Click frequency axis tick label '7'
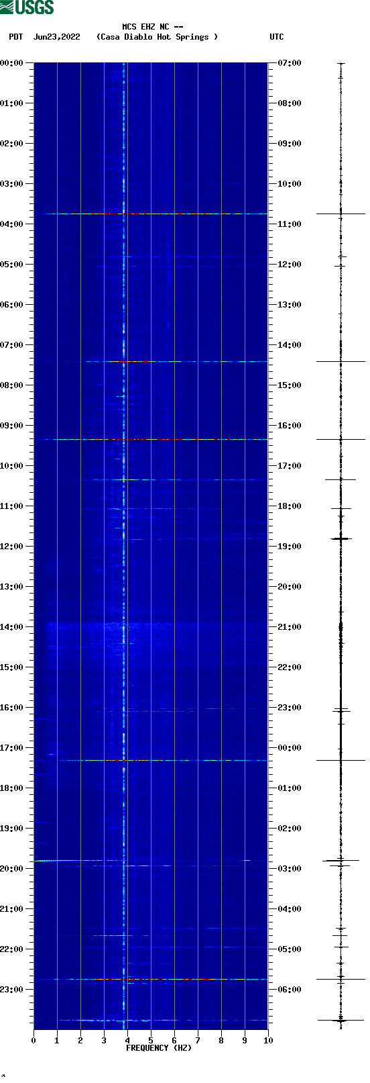370x1083 pixels. 198,1041
